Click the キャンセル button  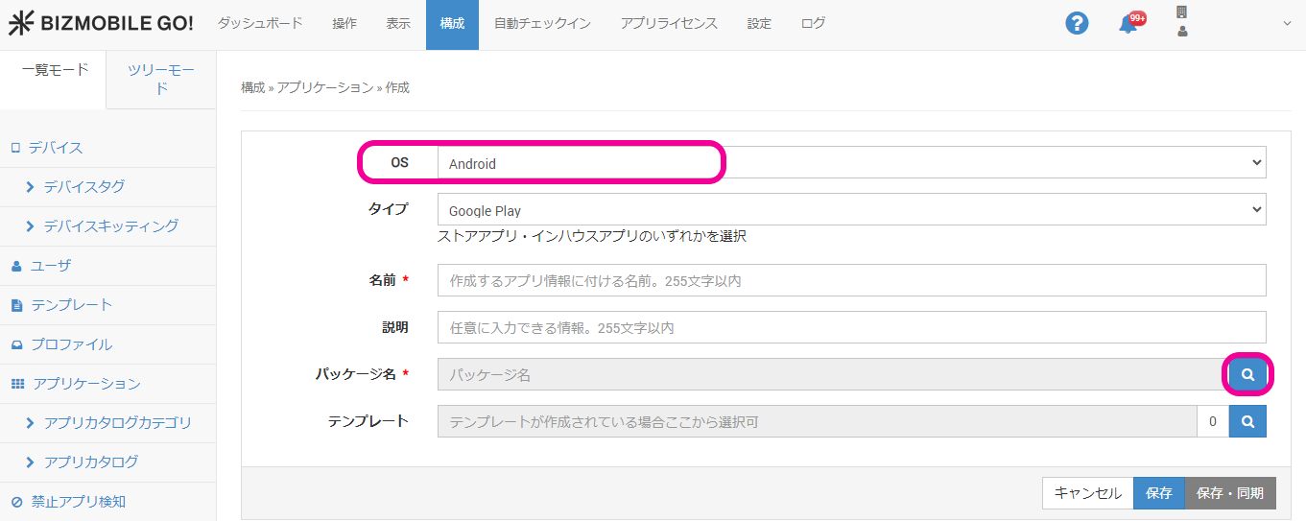pos(1087,493)
